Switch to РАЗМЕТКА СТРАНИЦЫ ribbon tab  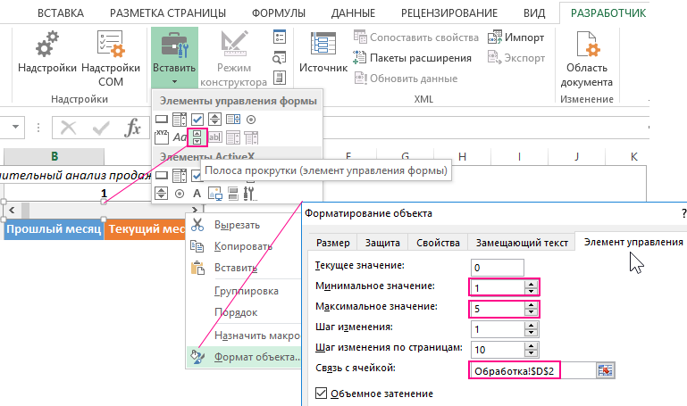(168, 13)
